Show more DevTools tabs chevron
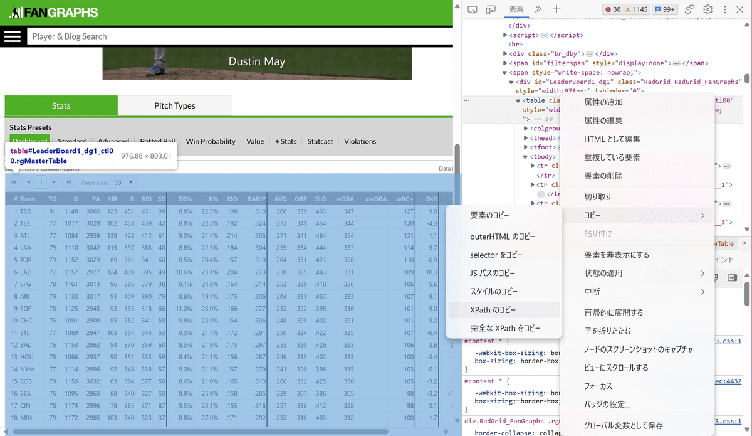The width and height of the screenshot is (752, 436). 538,9
